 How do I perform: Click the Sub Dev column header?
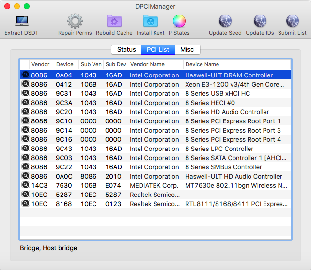click(116, 64)
